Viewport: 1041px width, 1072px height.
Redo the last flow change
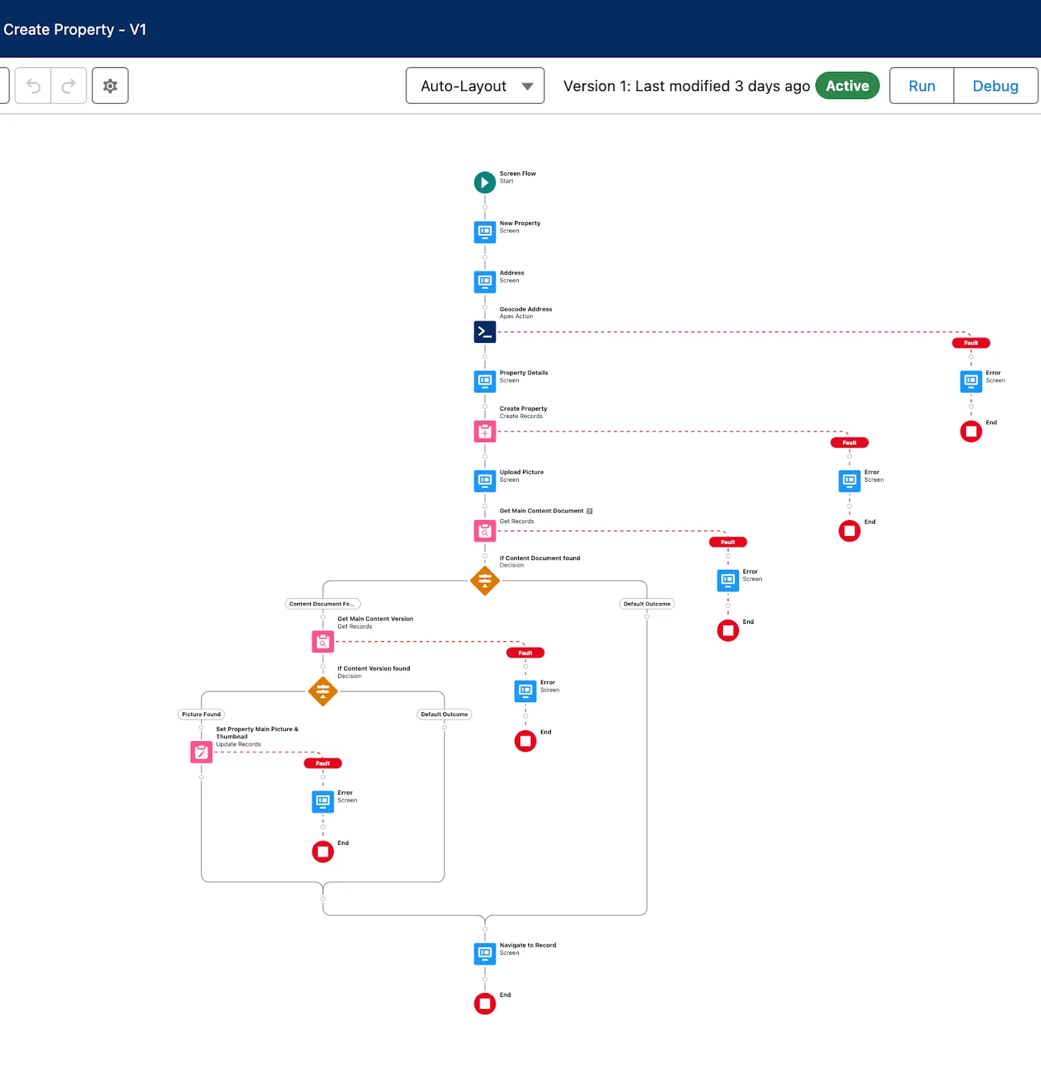[69, 86]
